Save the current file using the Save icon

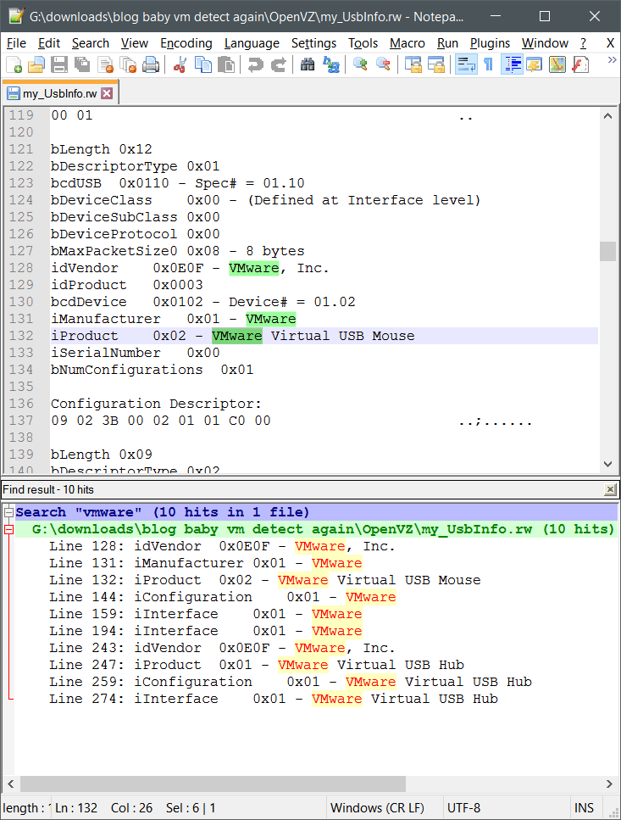click(59, 64)
